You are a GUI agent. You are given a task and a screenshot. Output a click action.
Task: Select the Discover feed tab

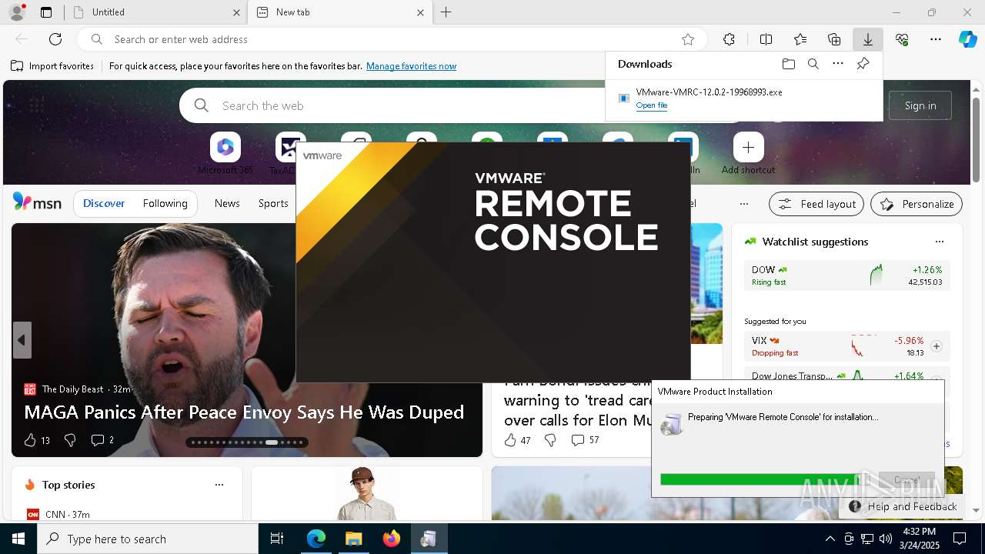[x=104, y=204]
